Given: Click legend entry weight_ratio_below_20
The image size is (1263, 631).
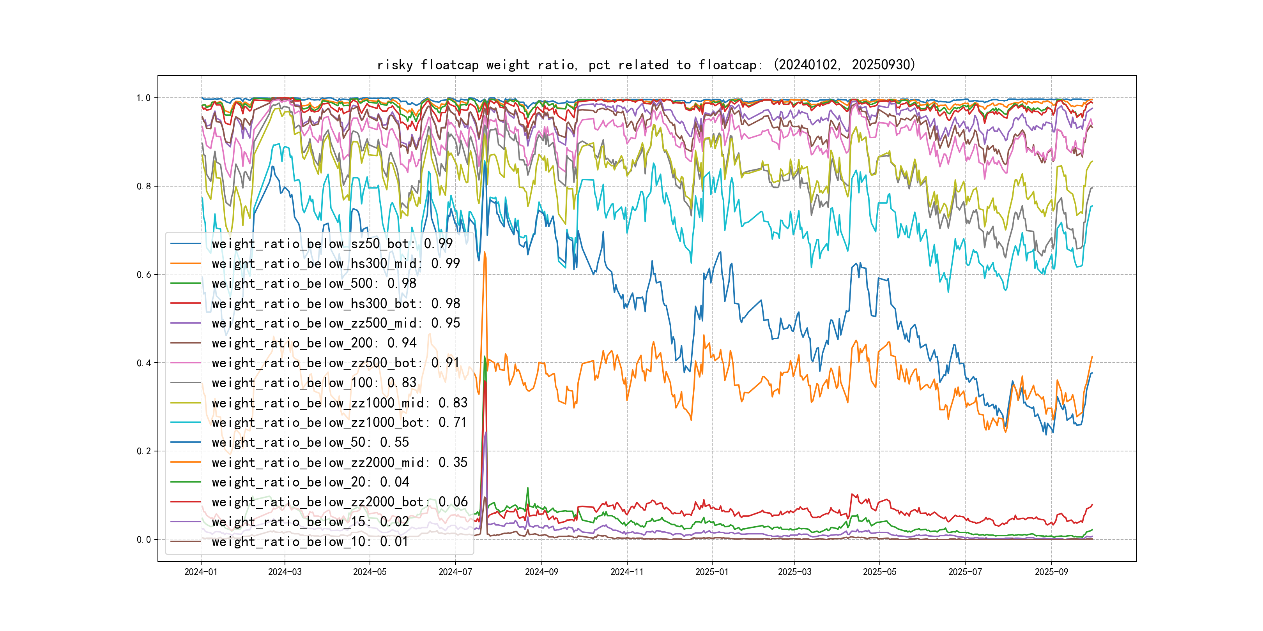Looking at the screenshot, I should coord(310,482).
